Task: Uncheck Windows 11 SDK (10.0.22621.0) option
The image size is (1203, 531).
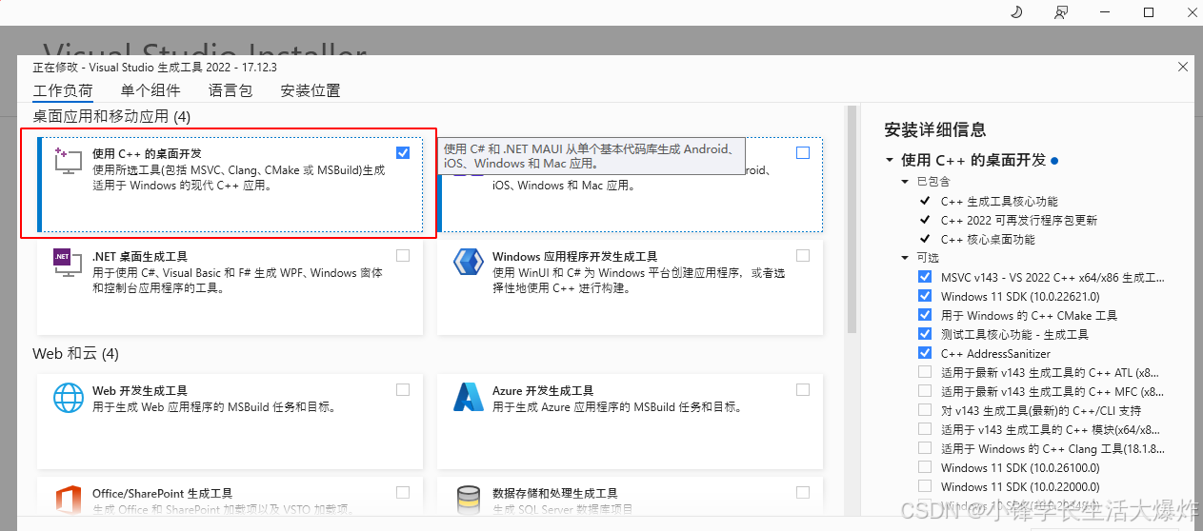Action: 925,296
